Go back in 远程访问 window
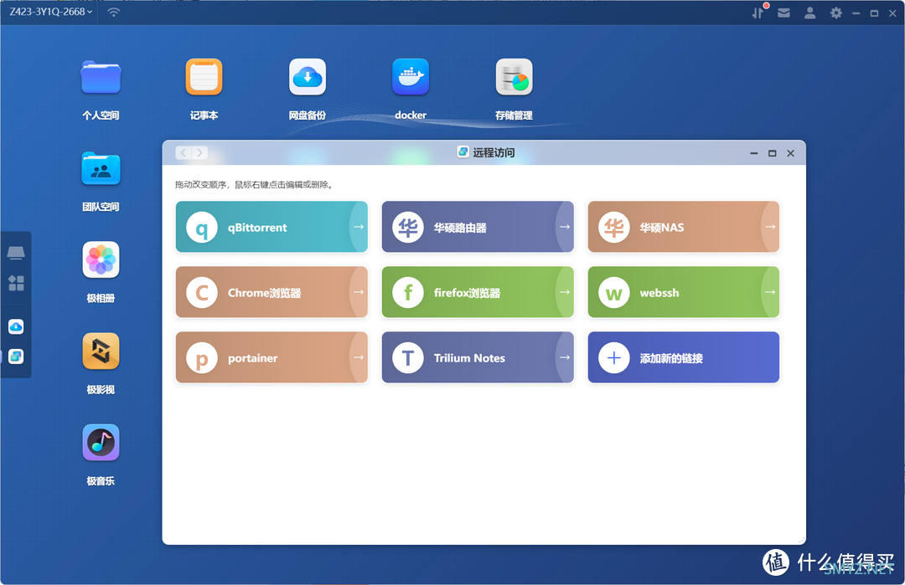Viewport: 905px width, 585px height. pos(184,152)
